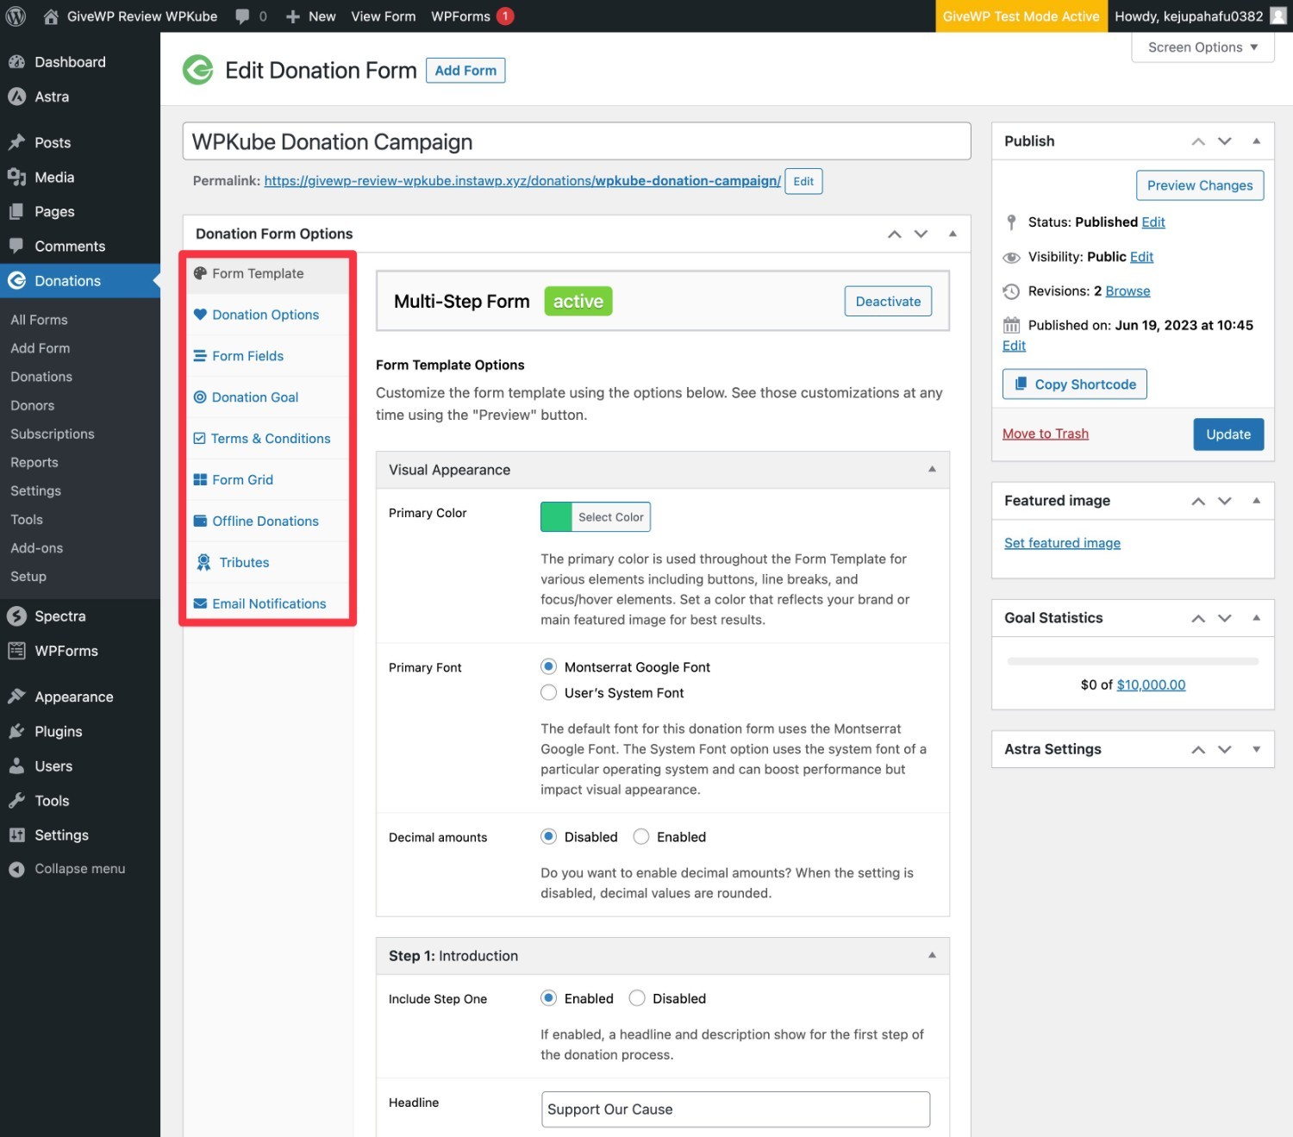Click the Dashboard gauge icon in sidebar

[x=16, y=62]
